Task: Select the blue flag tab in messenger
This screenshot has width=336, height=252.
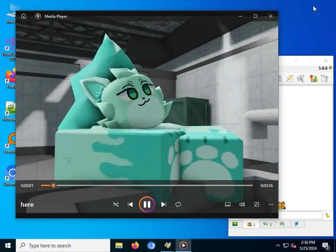Action: pyautogui.click(x=297, y=224)
